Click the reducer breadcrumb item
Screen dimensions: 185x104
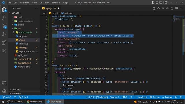(67, 13)
